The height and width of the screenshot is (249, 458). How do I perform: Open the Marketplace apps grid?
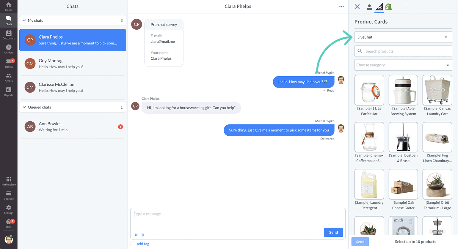(x=9, y=181)
